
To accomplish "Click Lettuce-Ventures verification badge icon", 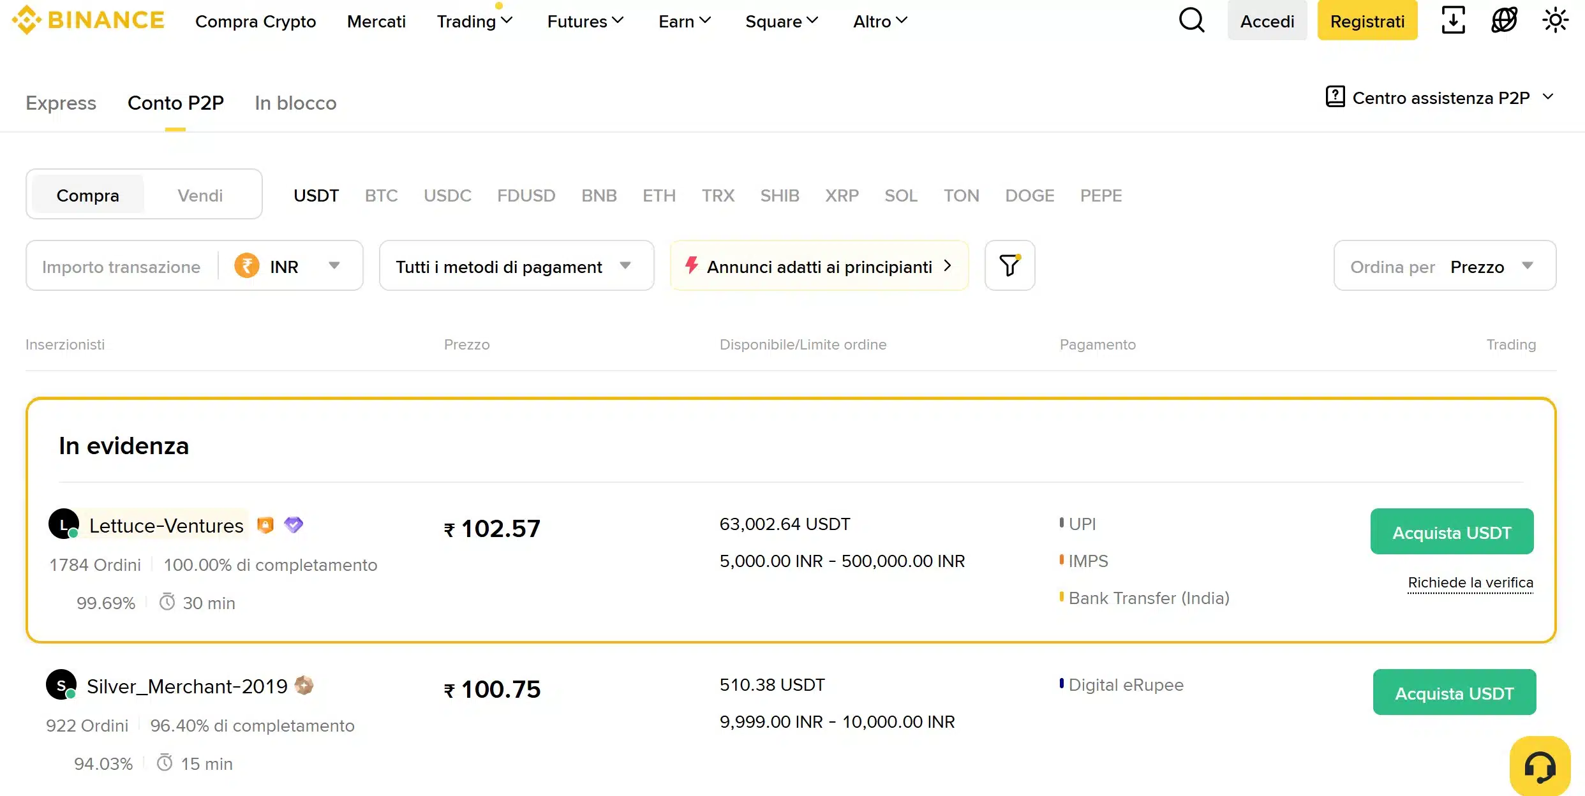I will pos(293,524).
